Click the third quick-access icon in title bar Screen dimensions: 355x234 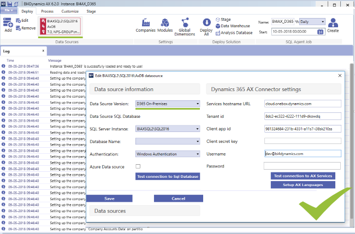(x=16, y=4)
